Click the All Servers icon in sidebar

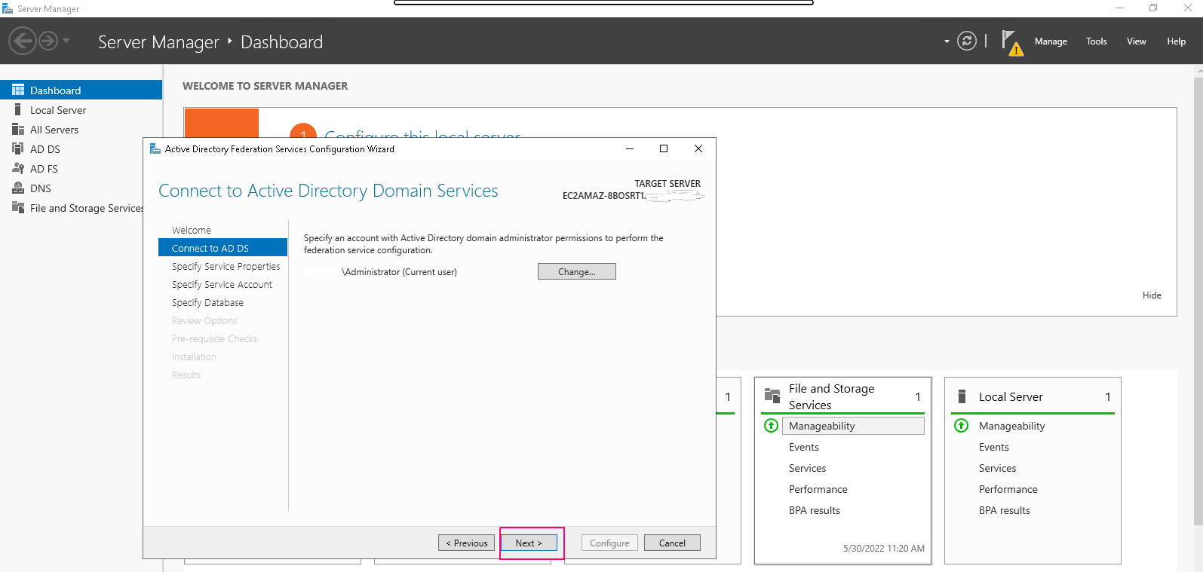pyautogui.click(x=18, y=129)
